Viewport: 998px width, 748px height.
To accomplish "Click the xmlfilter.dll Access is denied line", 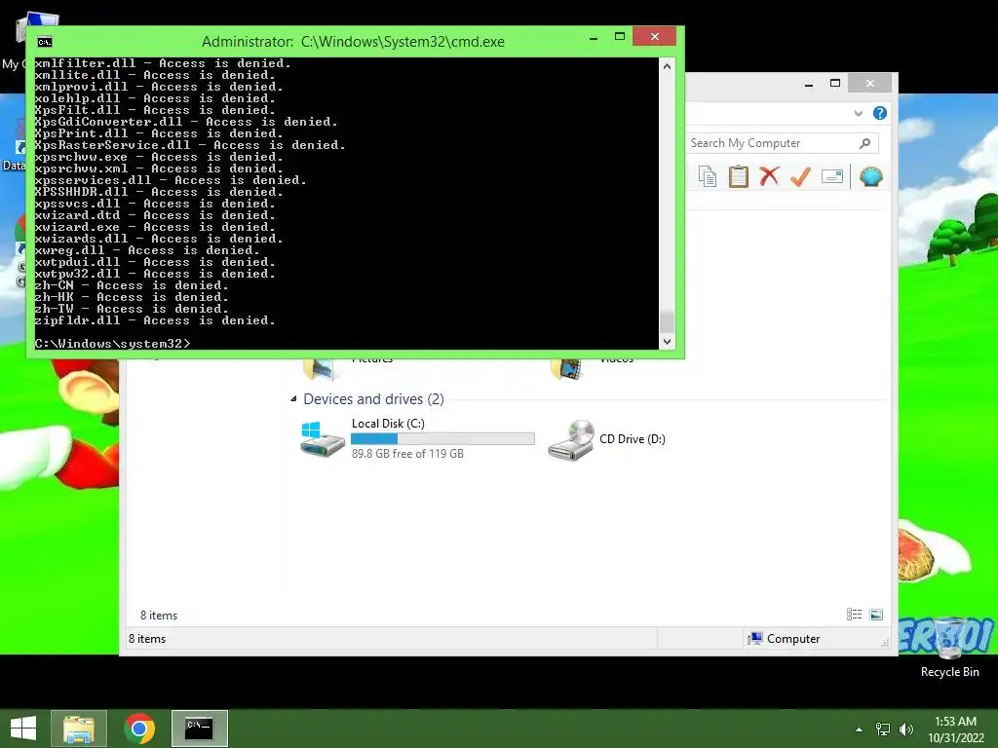I will [163, 63].
